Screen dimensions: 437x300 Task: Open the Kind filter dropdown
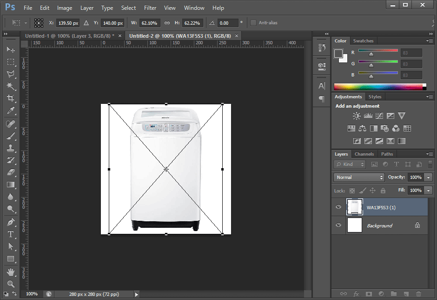coord(349,164)
